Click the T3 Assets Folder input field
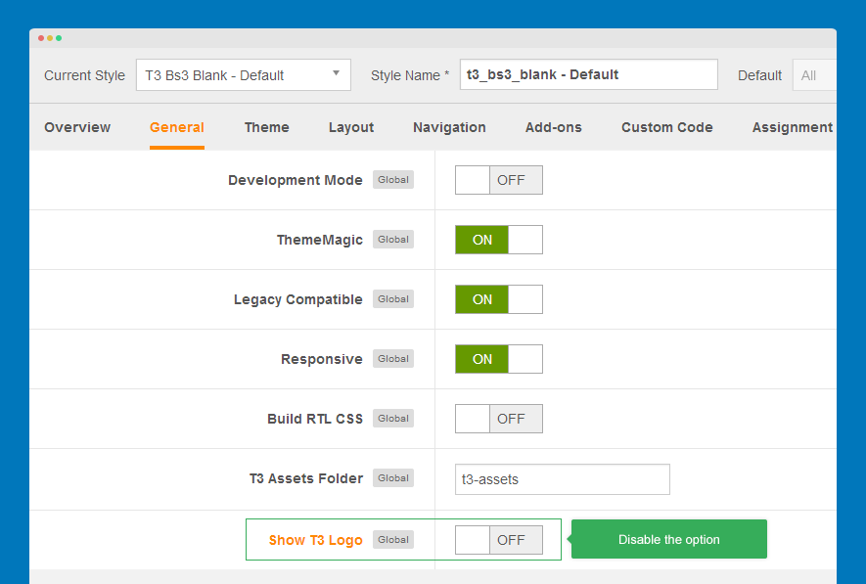The image size is (866, 584). click(562, 479)
